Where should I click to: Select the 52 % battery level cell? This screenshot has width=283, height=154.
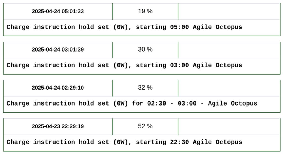click(145, 126)
